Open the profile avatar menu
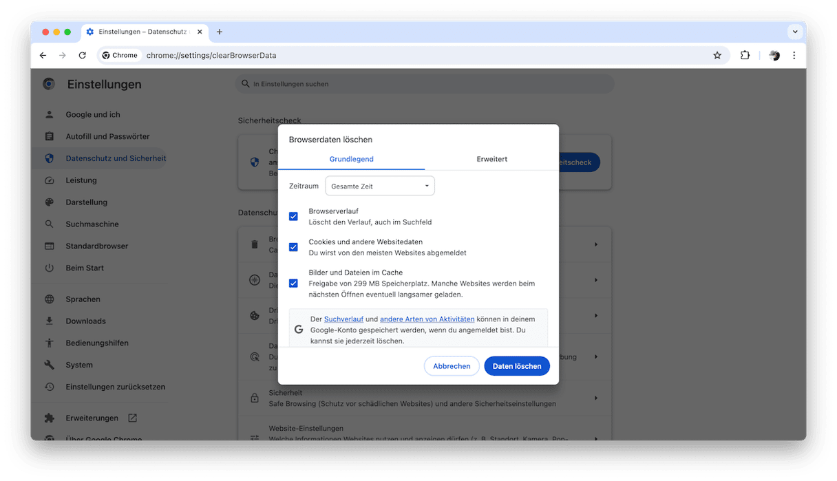837x481 pixels. tap(774, 56)
